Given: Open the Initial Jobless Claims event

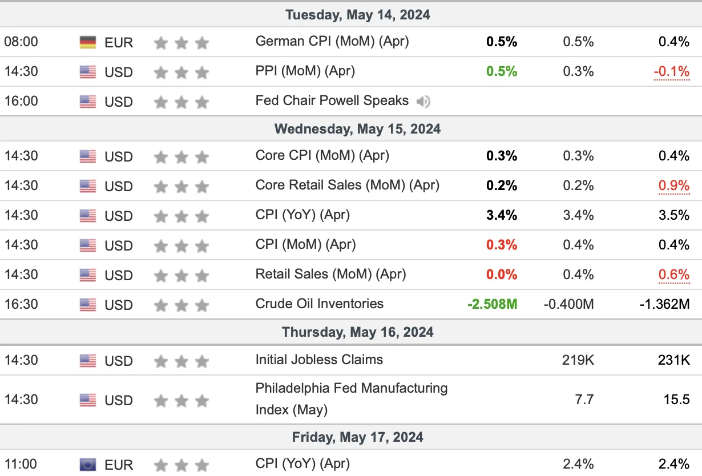Looking at the screenshot, I should pos(319,360).
